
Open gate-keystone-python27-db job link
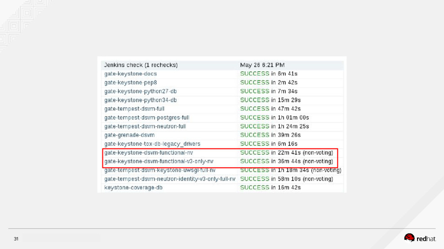(x=140, y=92)
